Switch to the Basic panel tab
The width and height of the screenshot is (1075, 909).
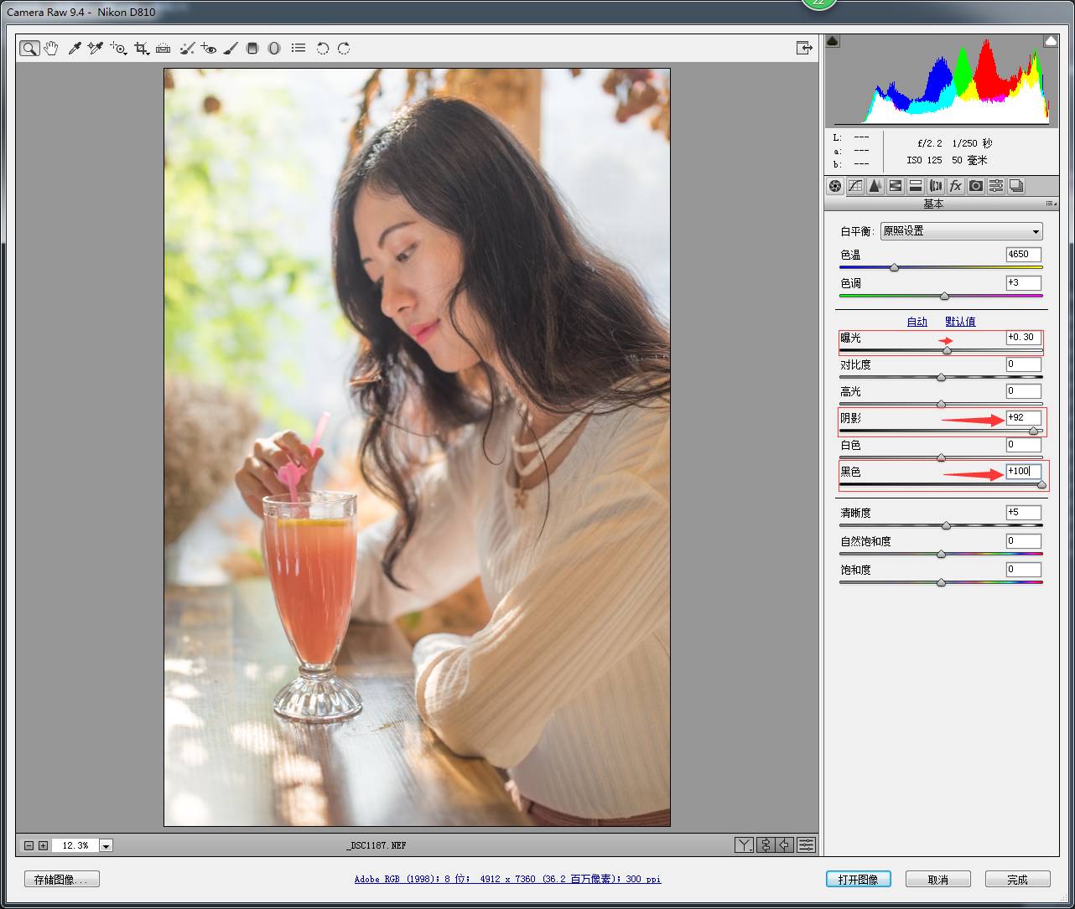pyautogui.click(x=834, y=186)
